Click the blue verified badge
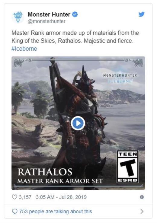Viewport: 157px width, 223px height. (75, 14)
